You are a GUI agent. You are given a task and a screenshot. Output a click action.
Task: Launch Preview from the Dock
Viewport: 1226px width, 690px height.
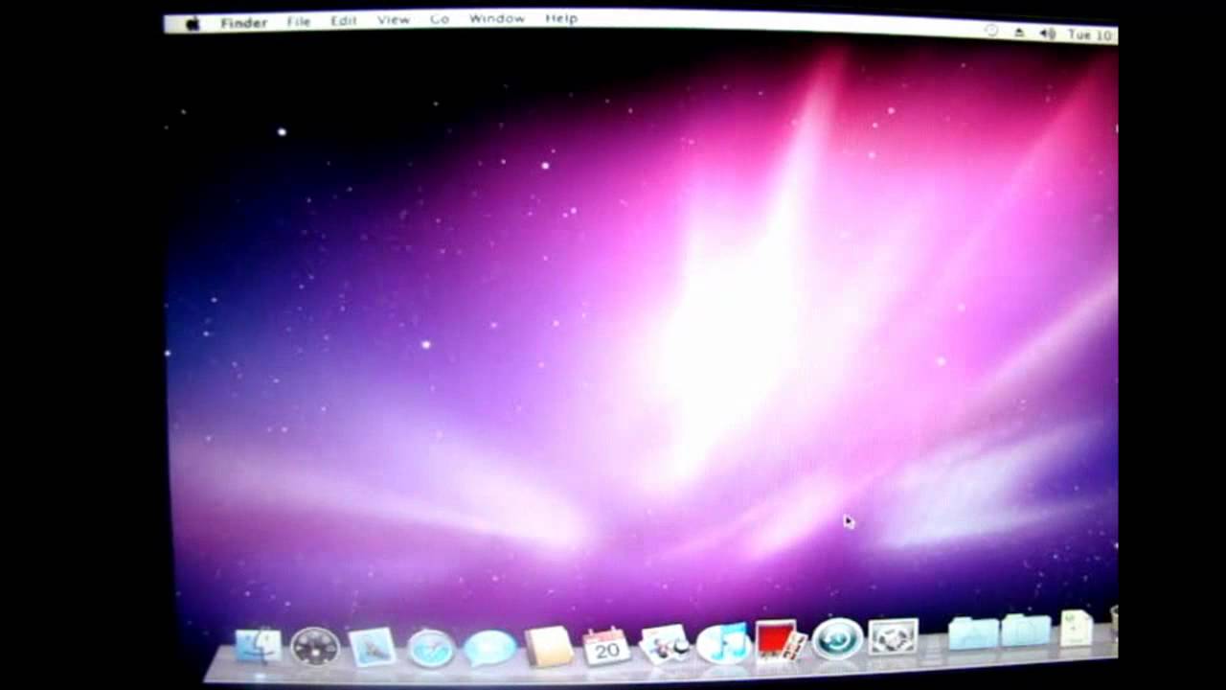[x=666, y=644]
